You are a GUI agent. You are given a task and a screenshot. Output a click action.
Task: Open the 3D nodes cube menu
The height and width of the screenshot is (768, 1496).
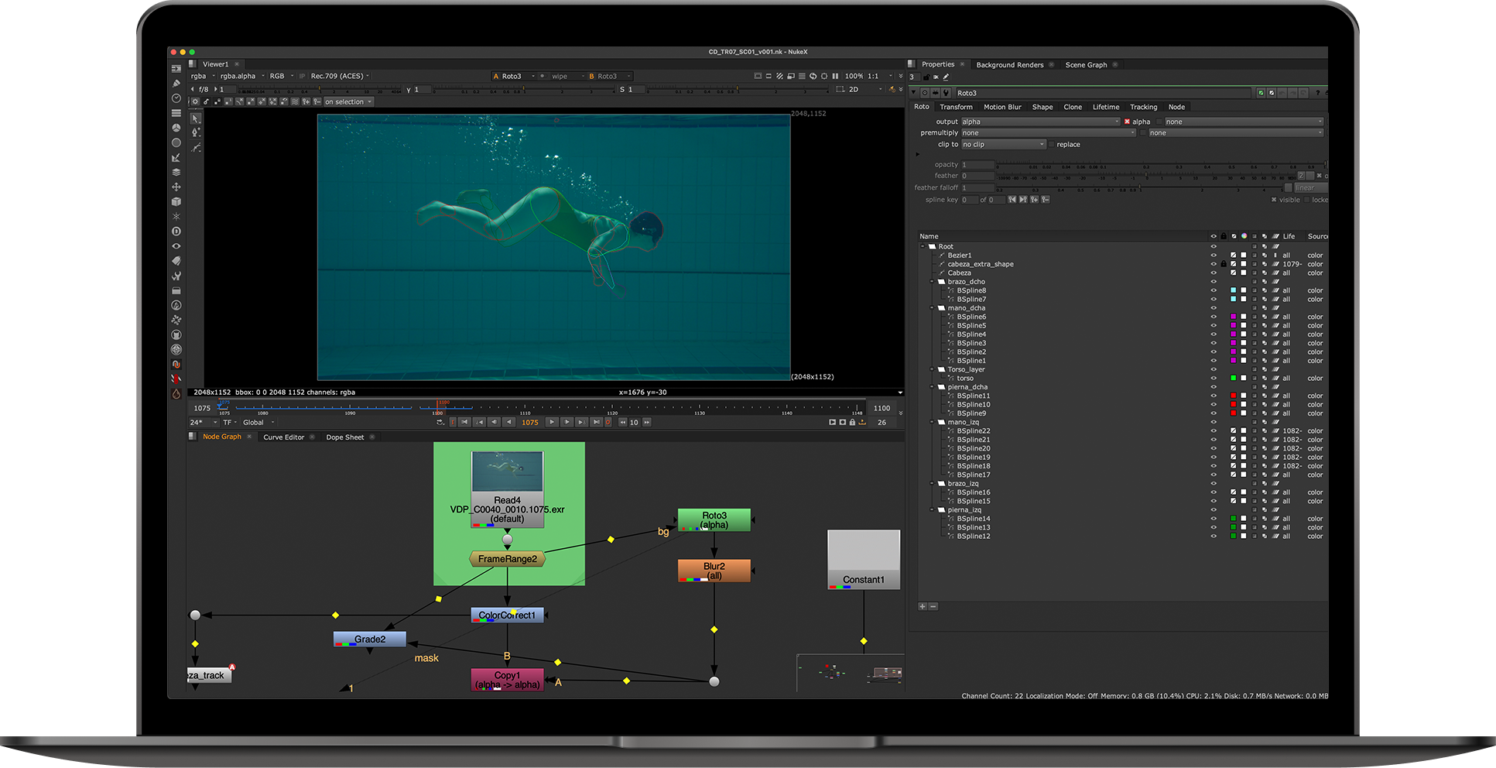coord(176,202)
